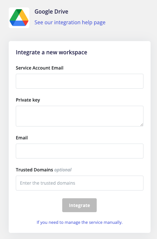
Task: Click the Trusted Domains label text
Action: [34, 170]
